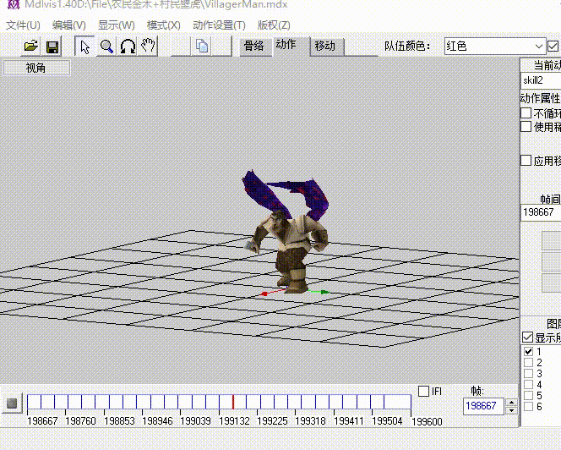Image resolution: width=561 pixels, height=450 pixels.
Task: Toggle layer 3 checkbox
Action: coord(528,373)
